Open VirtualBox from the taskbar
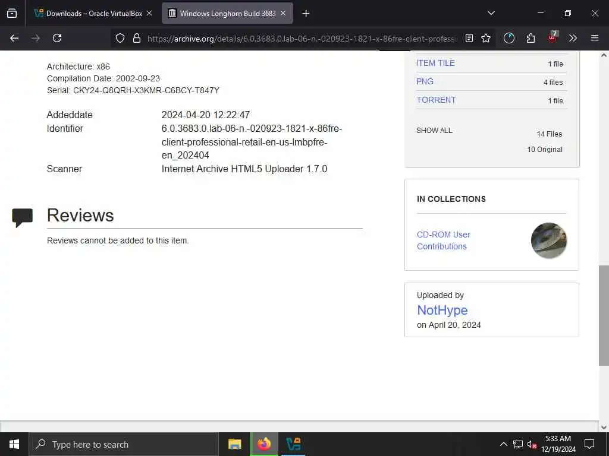Image resolution: width=609 pixels, height=456 pixels. click(x=293, y=444)
